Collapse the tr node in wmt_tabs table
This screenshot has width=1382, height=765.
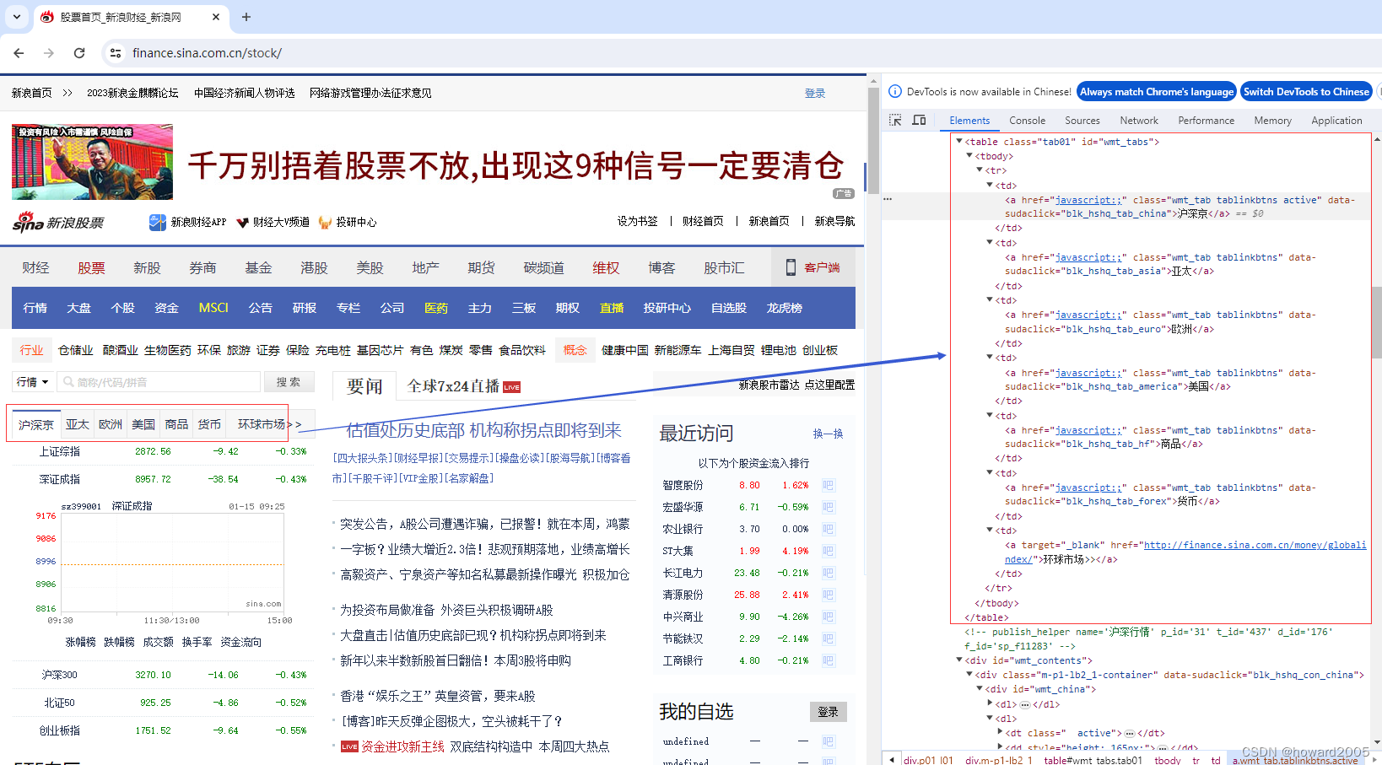click(x=980, y=170)
